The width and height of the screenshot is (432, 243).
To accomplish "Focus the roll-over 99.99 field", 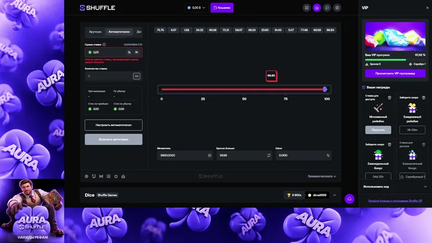I will 244,155.
